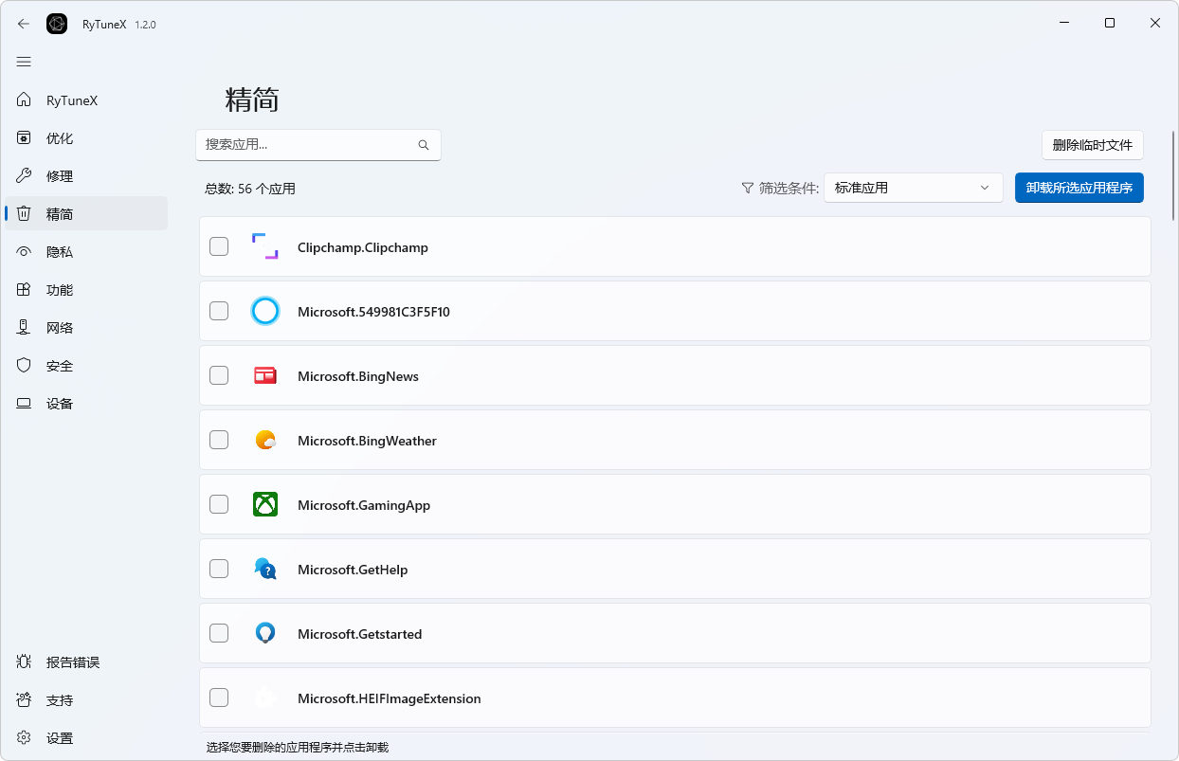This screenshot has width=1179, height=761.
Task: Open the 网络 network page
Action: (x=59, y=327)
